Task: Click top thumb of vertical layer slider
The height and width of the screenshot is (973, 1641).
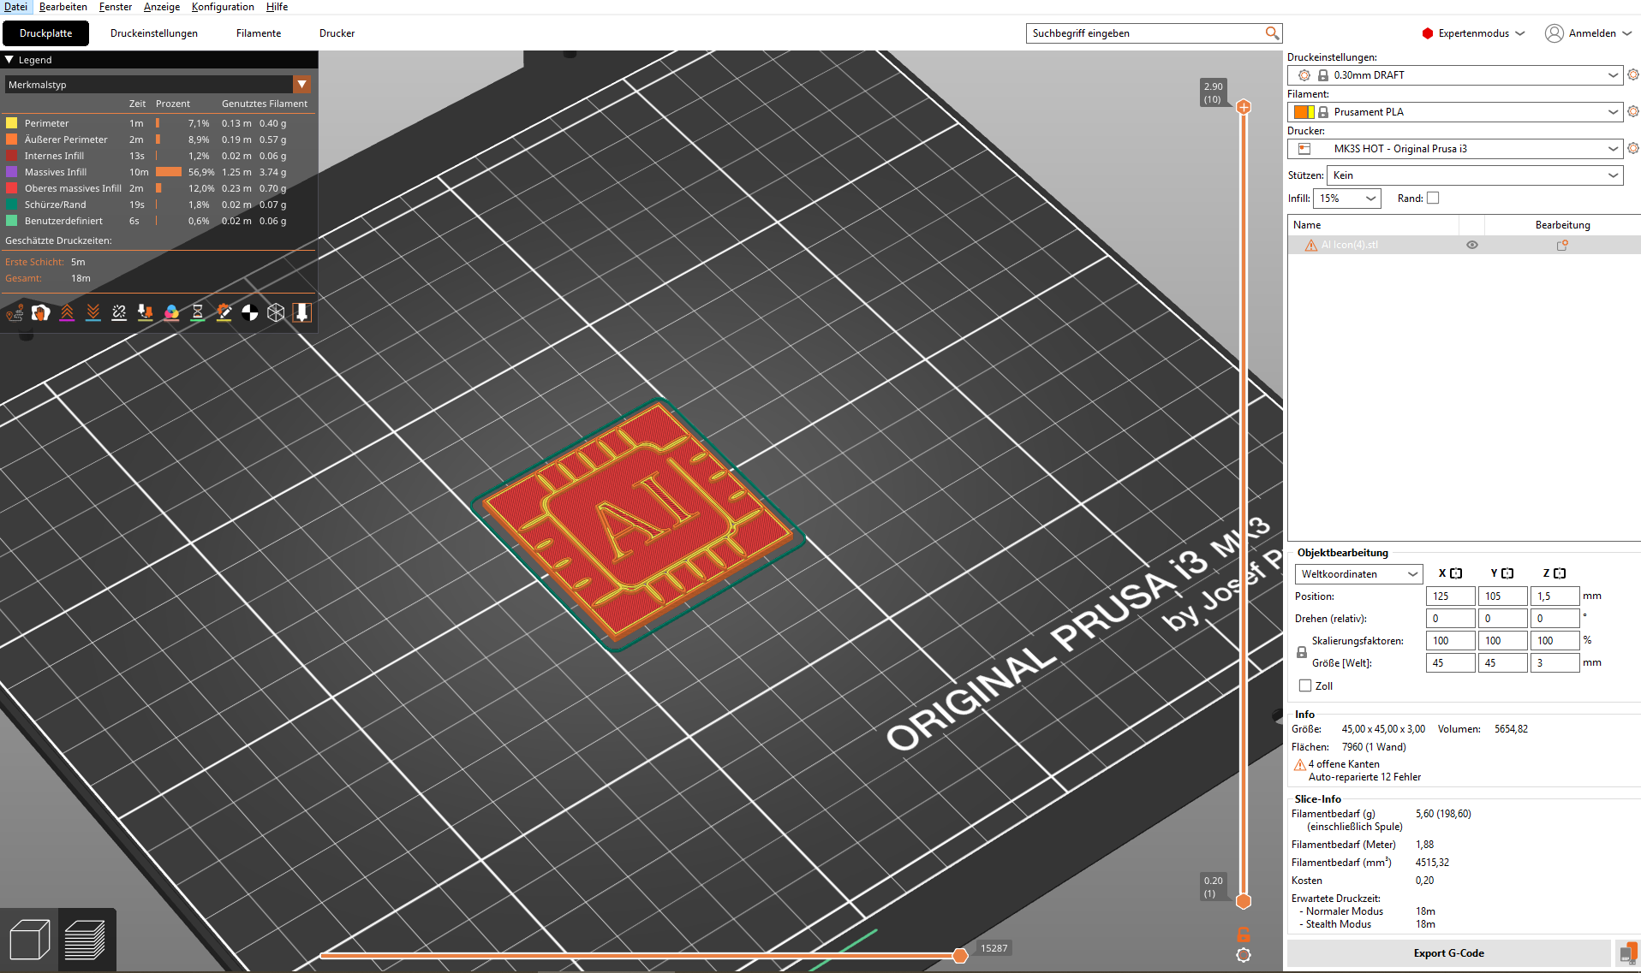Action: point(1244,107)
